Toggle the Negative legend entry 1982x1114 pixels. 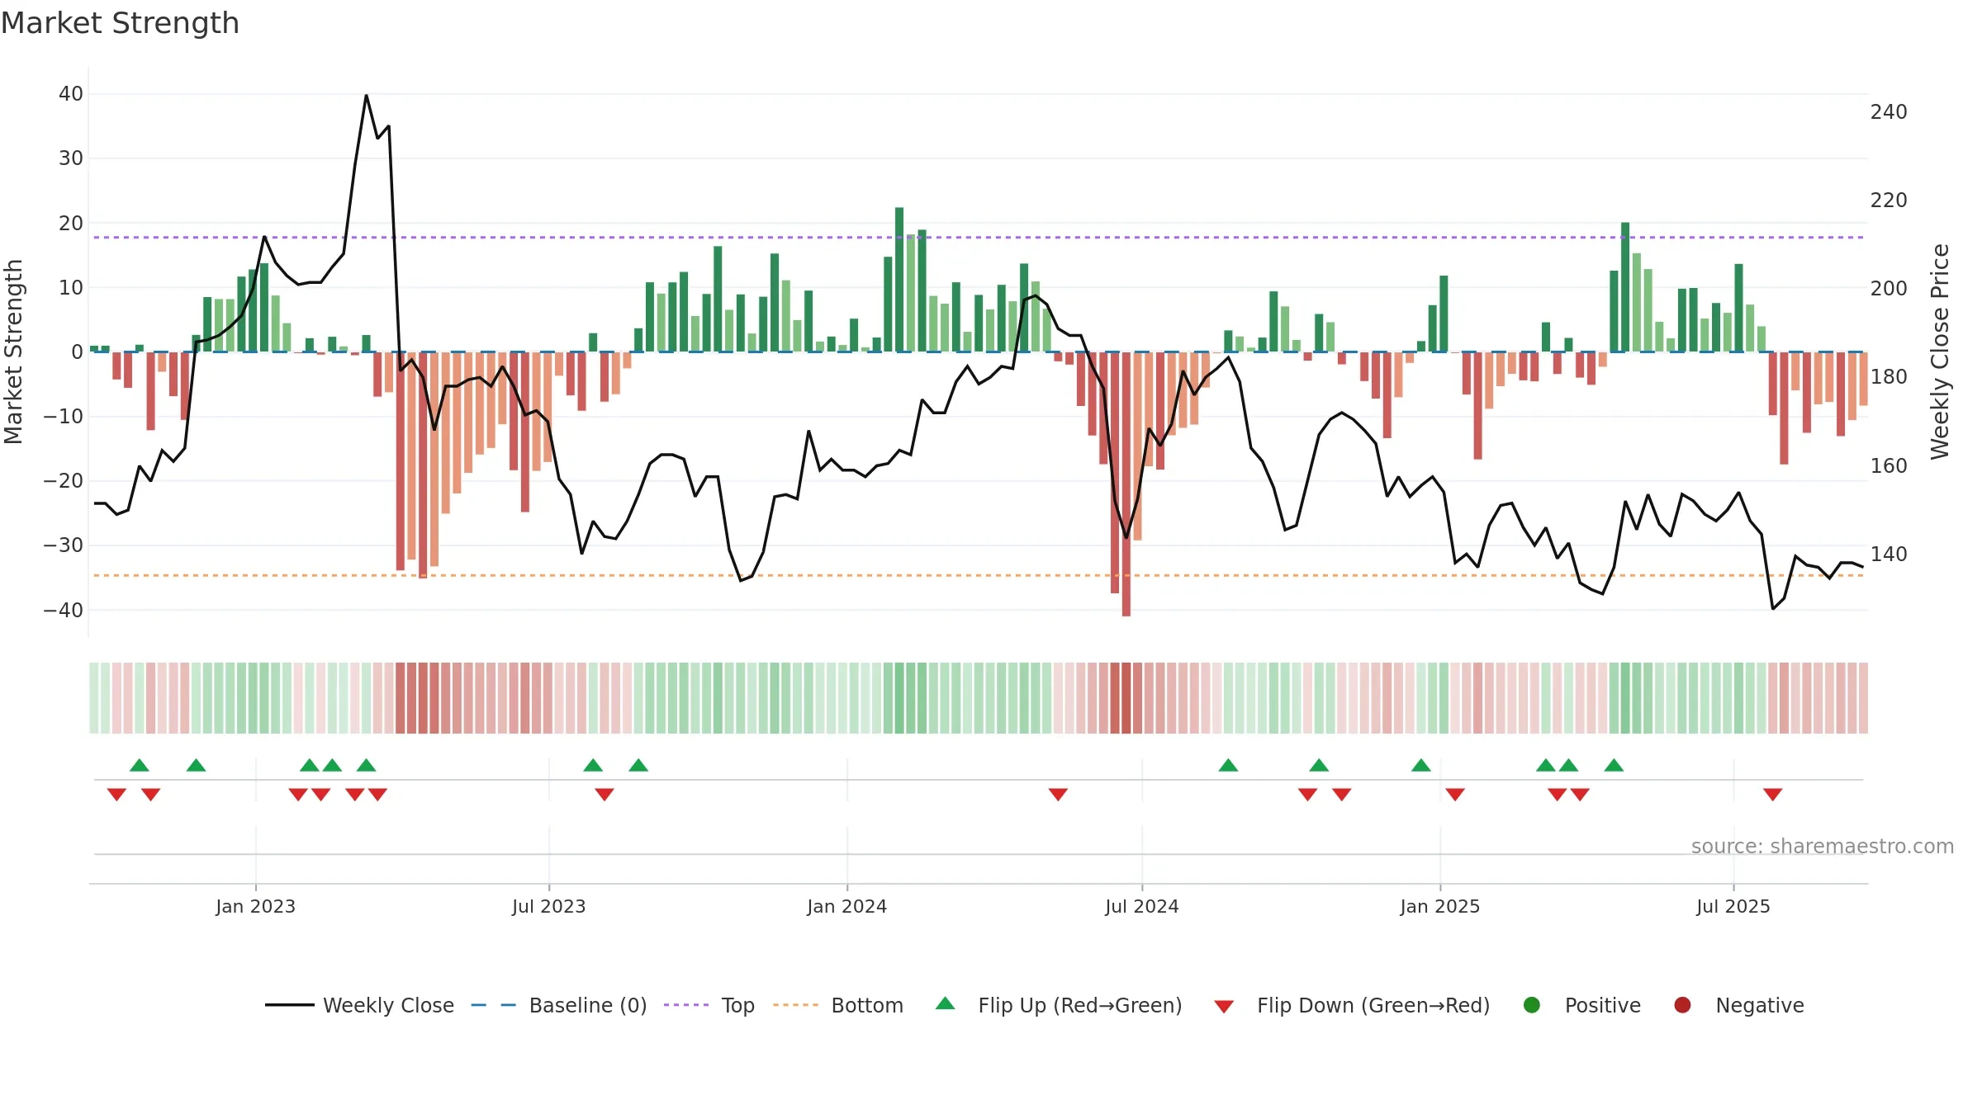tap(1738, 1005)
